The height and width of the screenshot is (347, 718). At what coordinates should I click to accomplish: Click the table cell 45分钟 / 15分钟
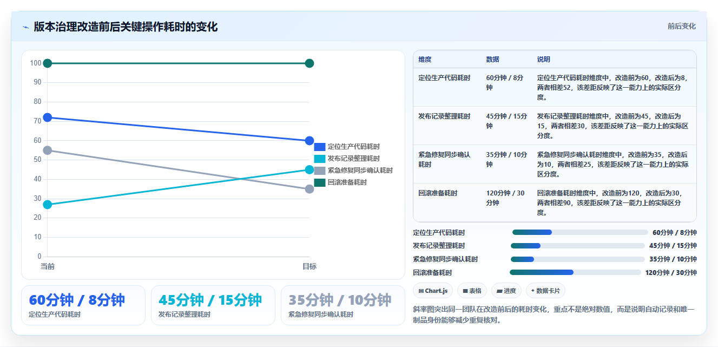(x=506, y=121)
